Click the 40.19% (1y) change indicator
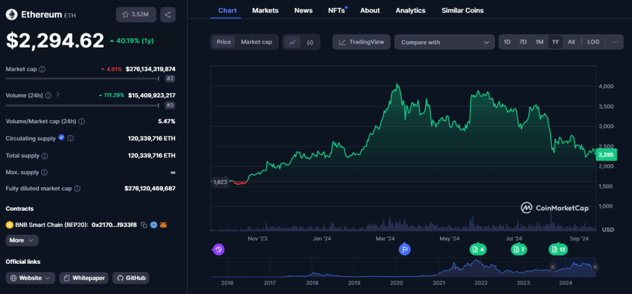Viewport: 632px width, 294px height. point(131,41)
